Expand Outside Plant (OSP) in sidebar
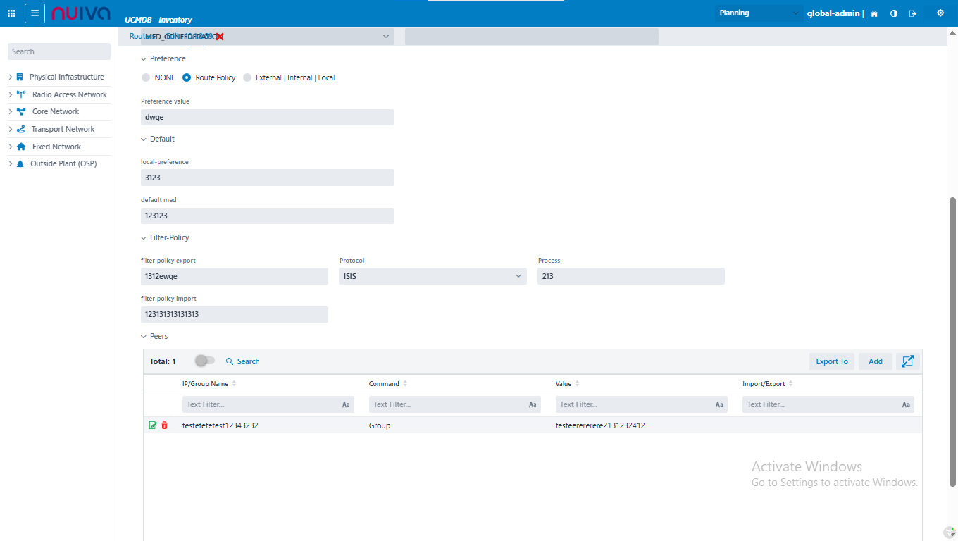Screen dimensions: 958x541 [11, 163]
